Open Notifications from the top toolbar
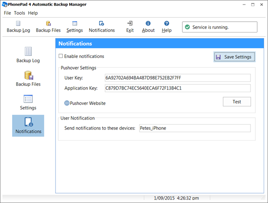 tap(102, 27)
